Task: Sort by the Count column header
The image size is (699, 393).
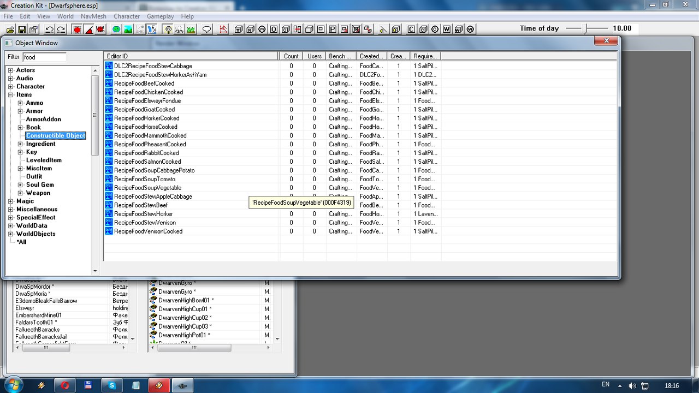Action: click(291, 56)
